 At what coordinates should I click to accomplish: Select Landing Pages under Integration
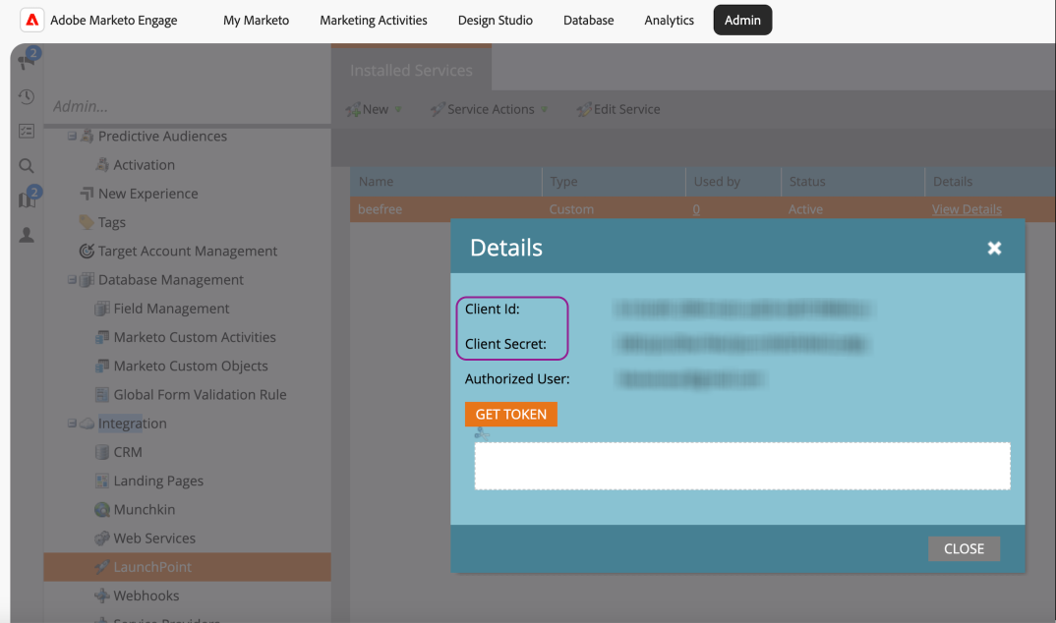click(x=158, y=481)
